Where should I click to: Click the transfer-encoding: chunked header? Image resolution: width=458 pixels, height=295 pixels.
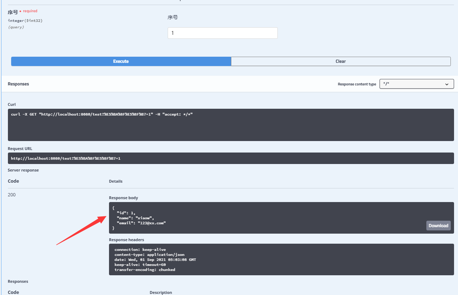point(145,270)
